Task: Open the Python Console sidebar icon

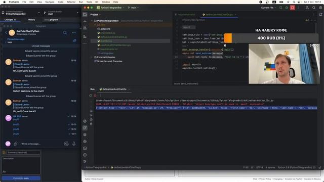Action: pos(85,121)
